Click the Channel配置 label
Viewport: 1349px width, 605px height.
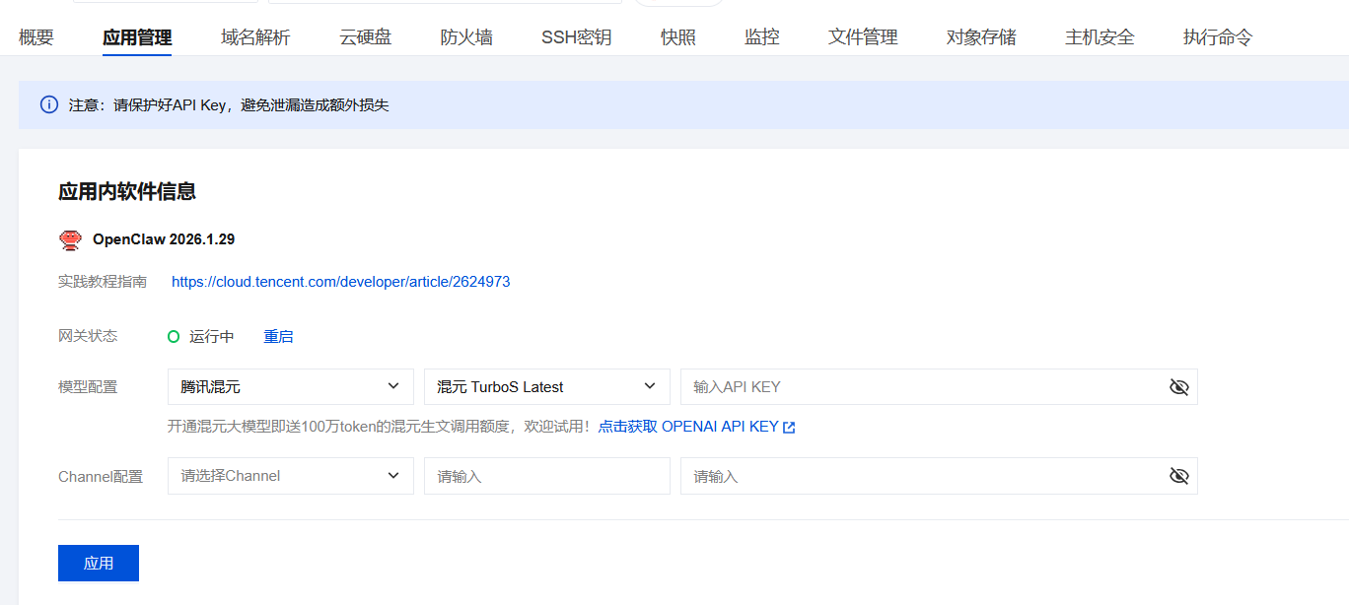tap(101, 477)
